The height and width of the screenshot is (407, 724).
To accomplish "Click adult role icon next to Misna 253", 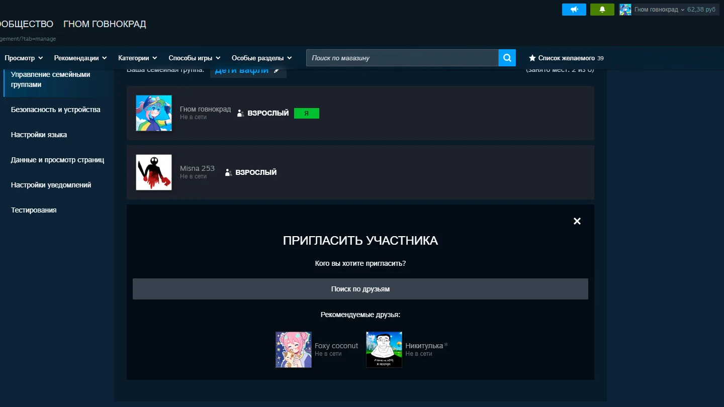I will (228, 172).
